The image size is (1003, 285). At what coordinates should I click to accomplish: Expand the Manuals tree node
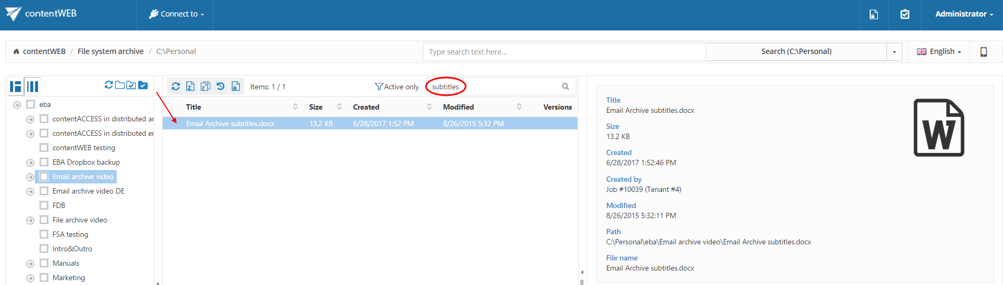(x=30, y=264)
